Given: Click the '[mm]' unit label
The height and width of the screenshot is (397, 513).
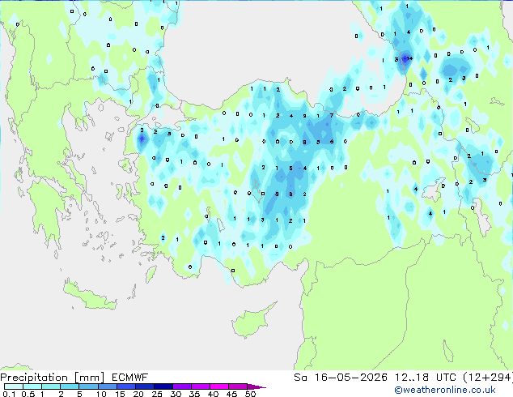Looking at the screenshot, I should pos(89,378).
